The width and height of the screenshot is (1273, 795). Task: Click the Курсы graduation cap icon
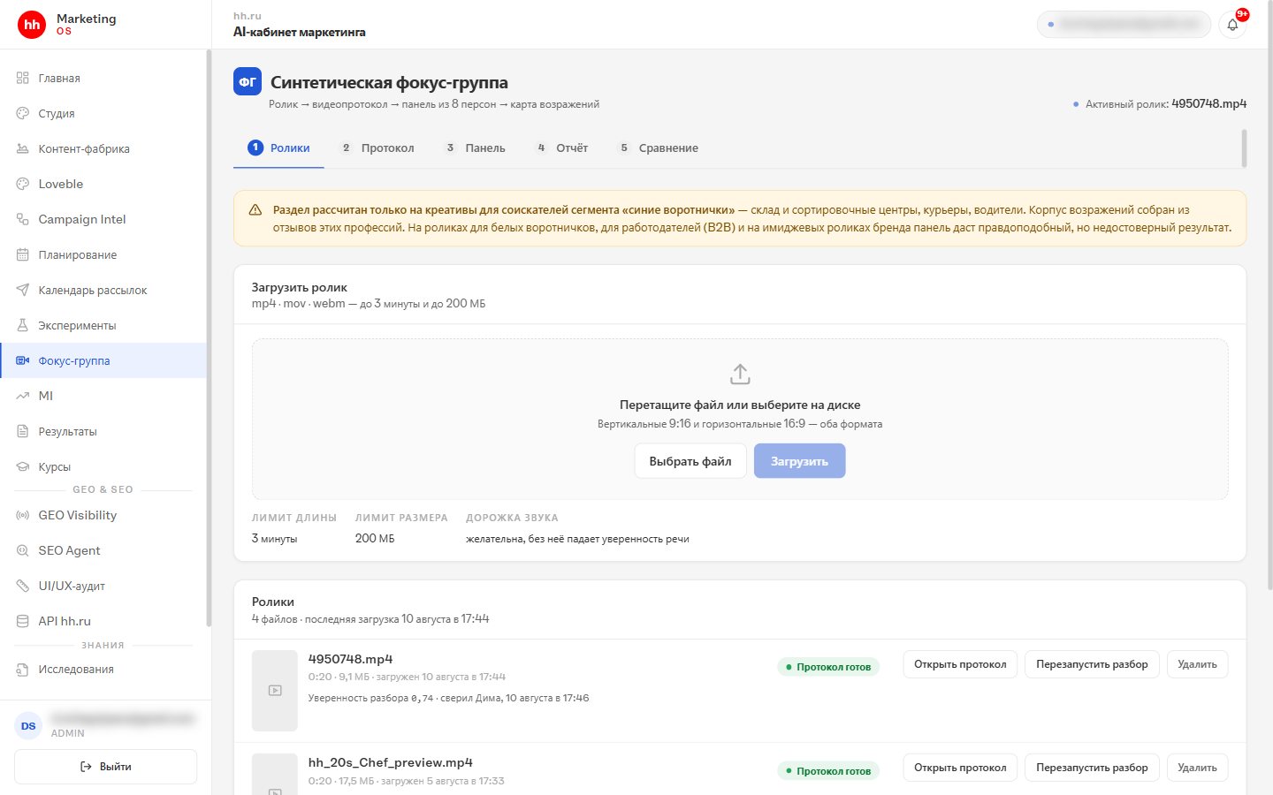23,466
